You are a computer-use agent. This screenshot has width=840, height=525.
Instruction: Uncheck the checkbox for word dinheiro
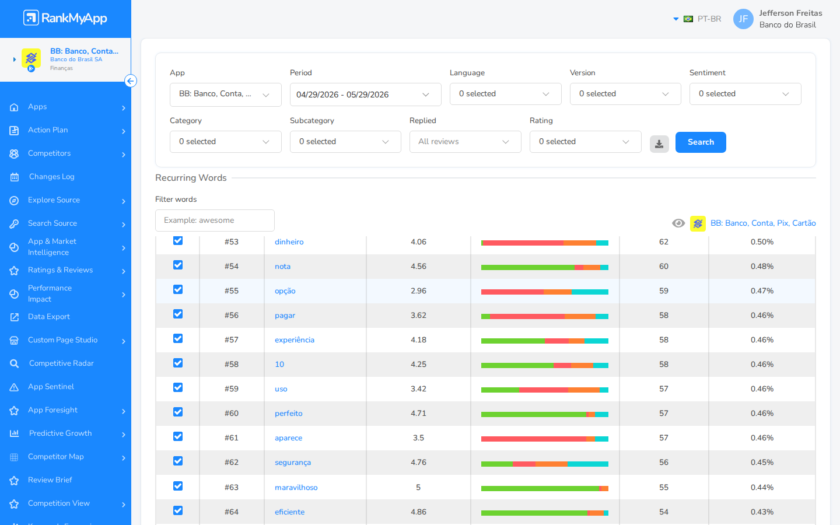coord(178,240)
